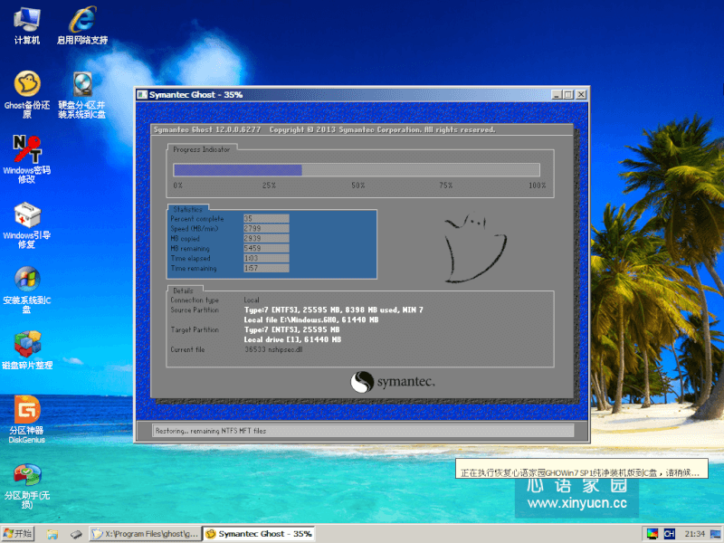Viewport: 724px width, 543px height.
Task: Click the Connection type value Local
Action: [x=252, y=300]
